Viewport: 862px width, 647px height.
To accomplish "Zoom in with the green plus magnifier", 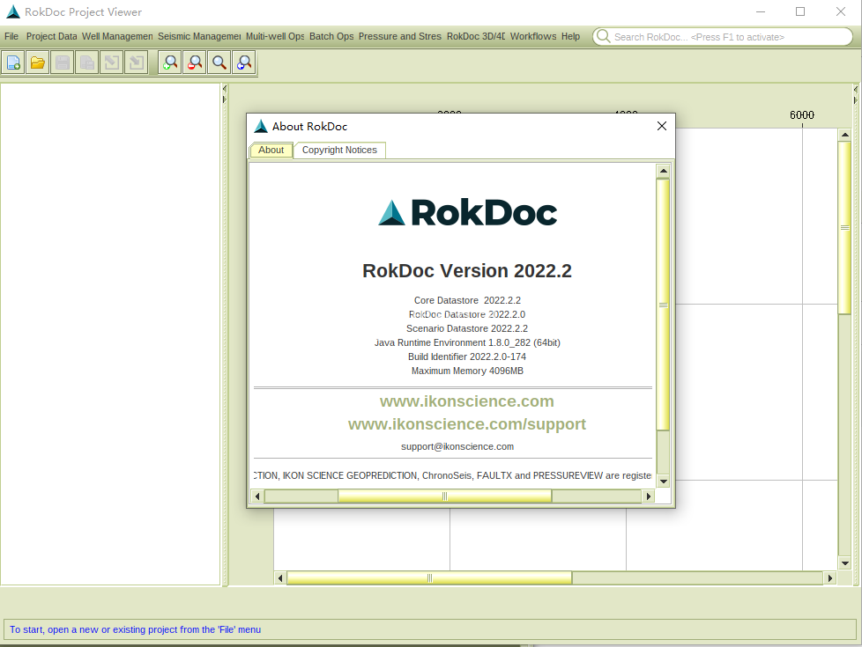I will click(x=170, y=62).
